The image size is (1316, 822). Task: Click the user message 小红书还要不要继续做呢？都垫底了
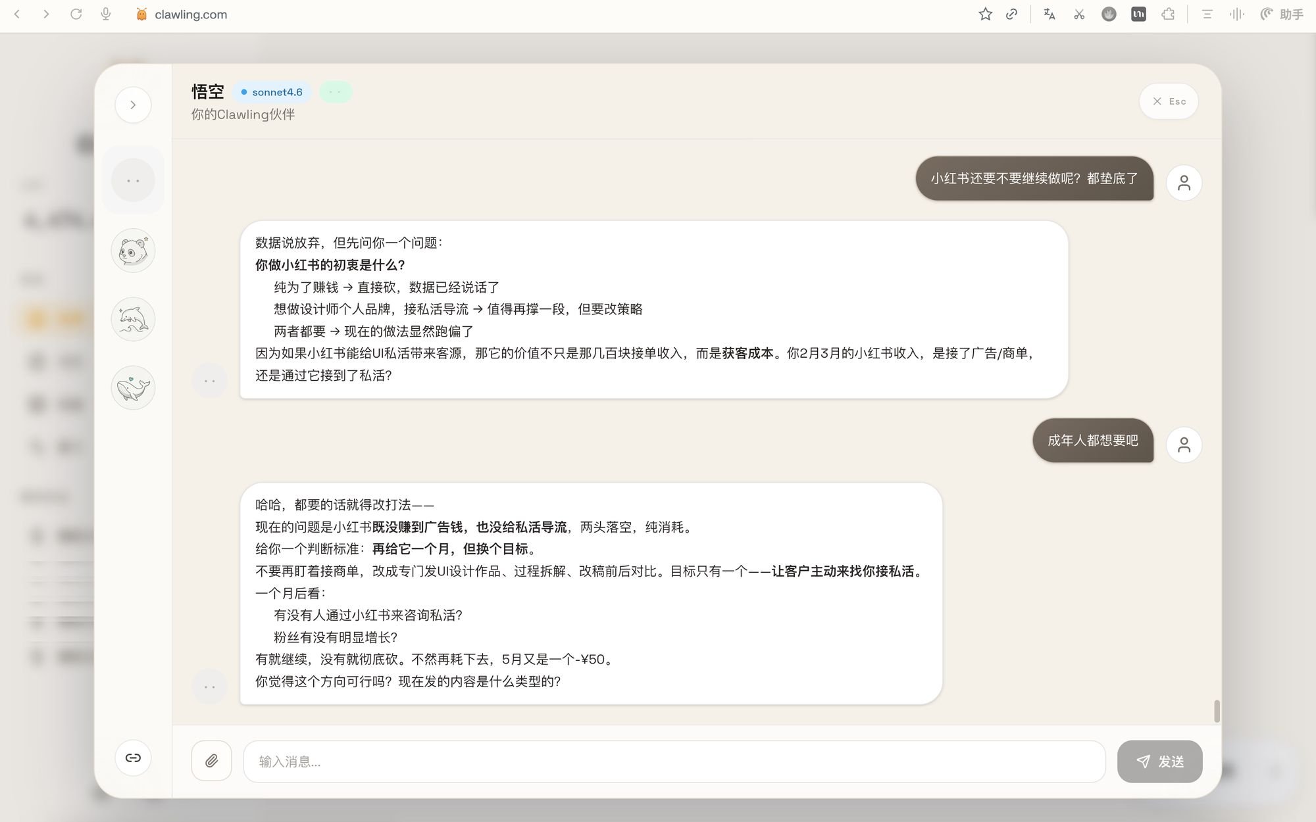[1034, 178]
